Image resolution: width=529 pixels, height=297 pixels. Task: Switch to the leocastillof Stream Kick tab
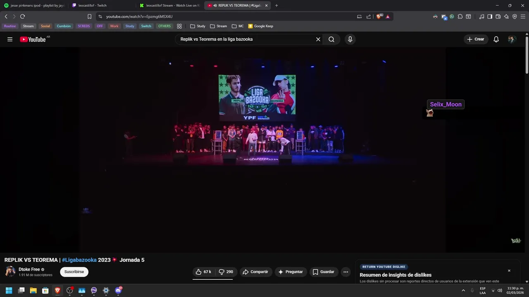tap(170, 5)
